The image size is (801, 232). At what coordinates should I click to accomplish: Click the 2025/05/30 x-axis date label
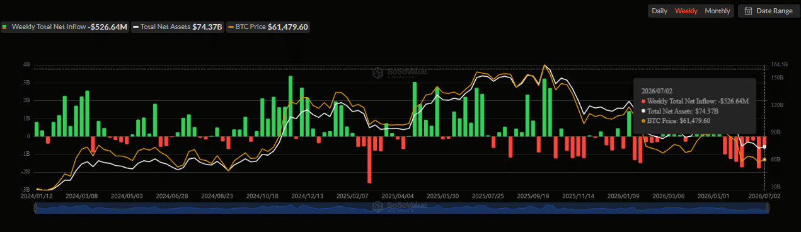click(443, 196)
